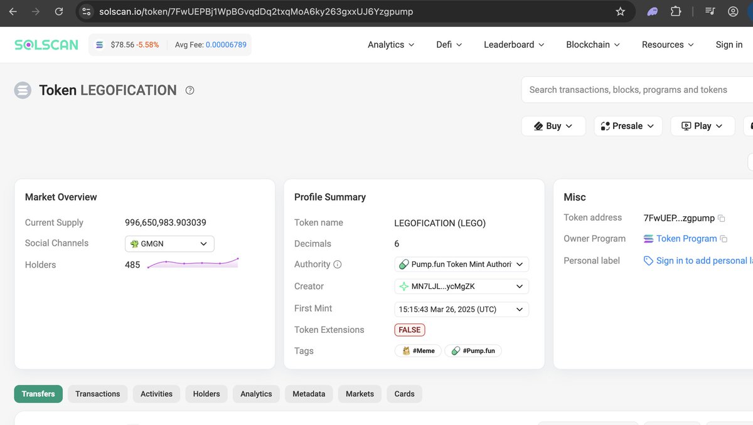Click the Avg Fee value 0.00006789
The image size is (753, 425).
[x=226, y=45]
